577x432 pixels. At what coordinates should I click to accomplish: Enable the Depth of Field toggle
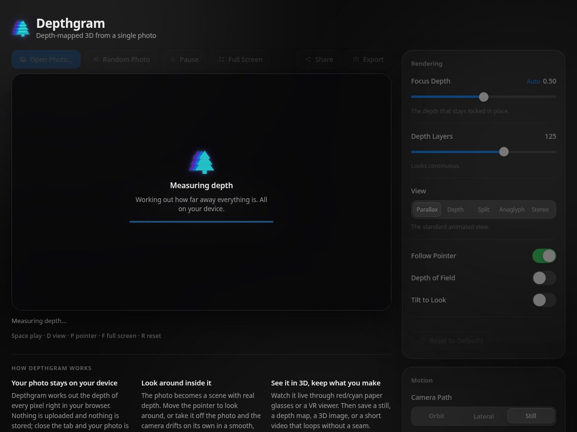tap(544, 278)
